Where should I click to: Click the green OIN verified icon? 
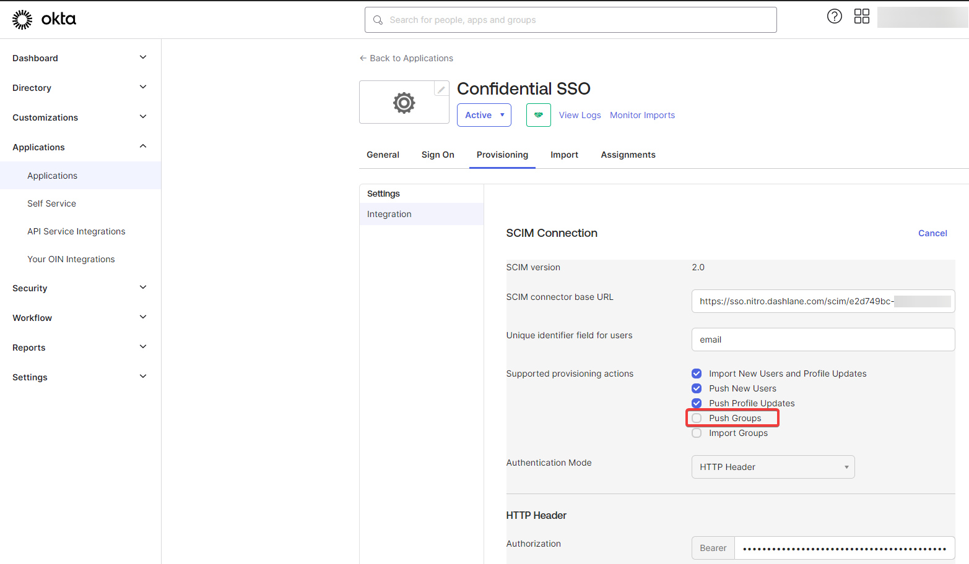tap(537, 115)
